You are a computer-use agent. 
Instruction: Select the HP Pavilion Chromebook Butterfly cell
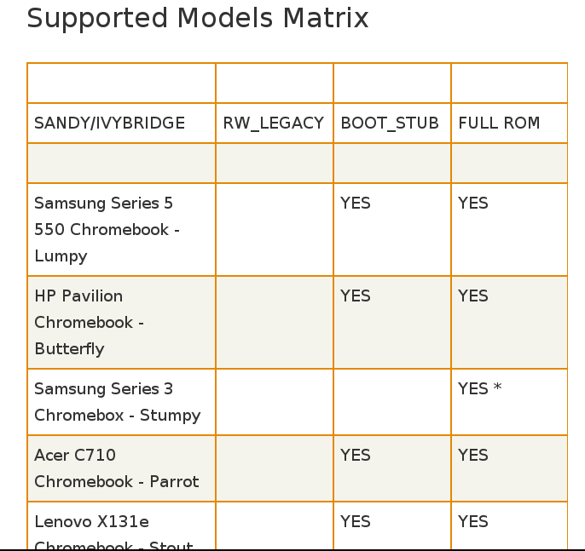coord(90,322)
